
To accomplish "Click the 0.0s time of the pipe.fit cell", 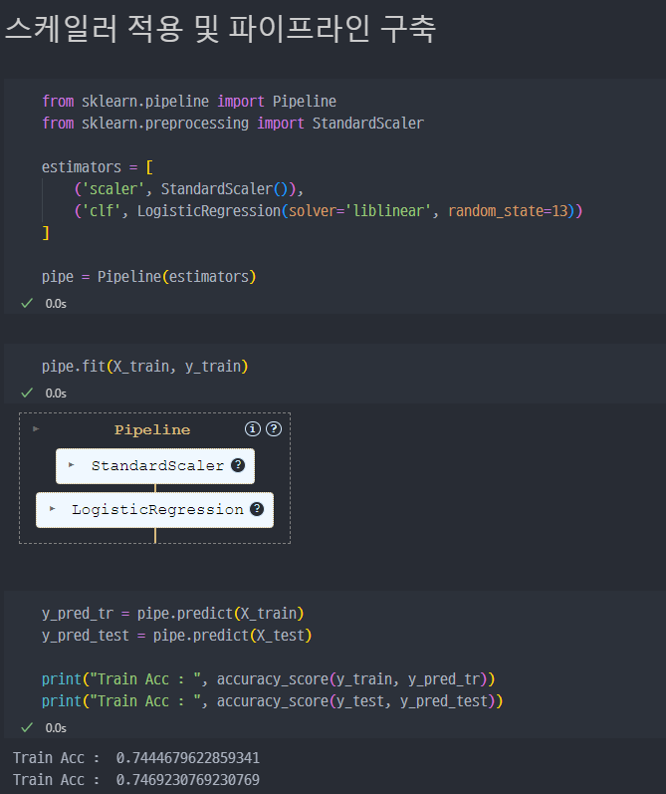I will [56, 394].
